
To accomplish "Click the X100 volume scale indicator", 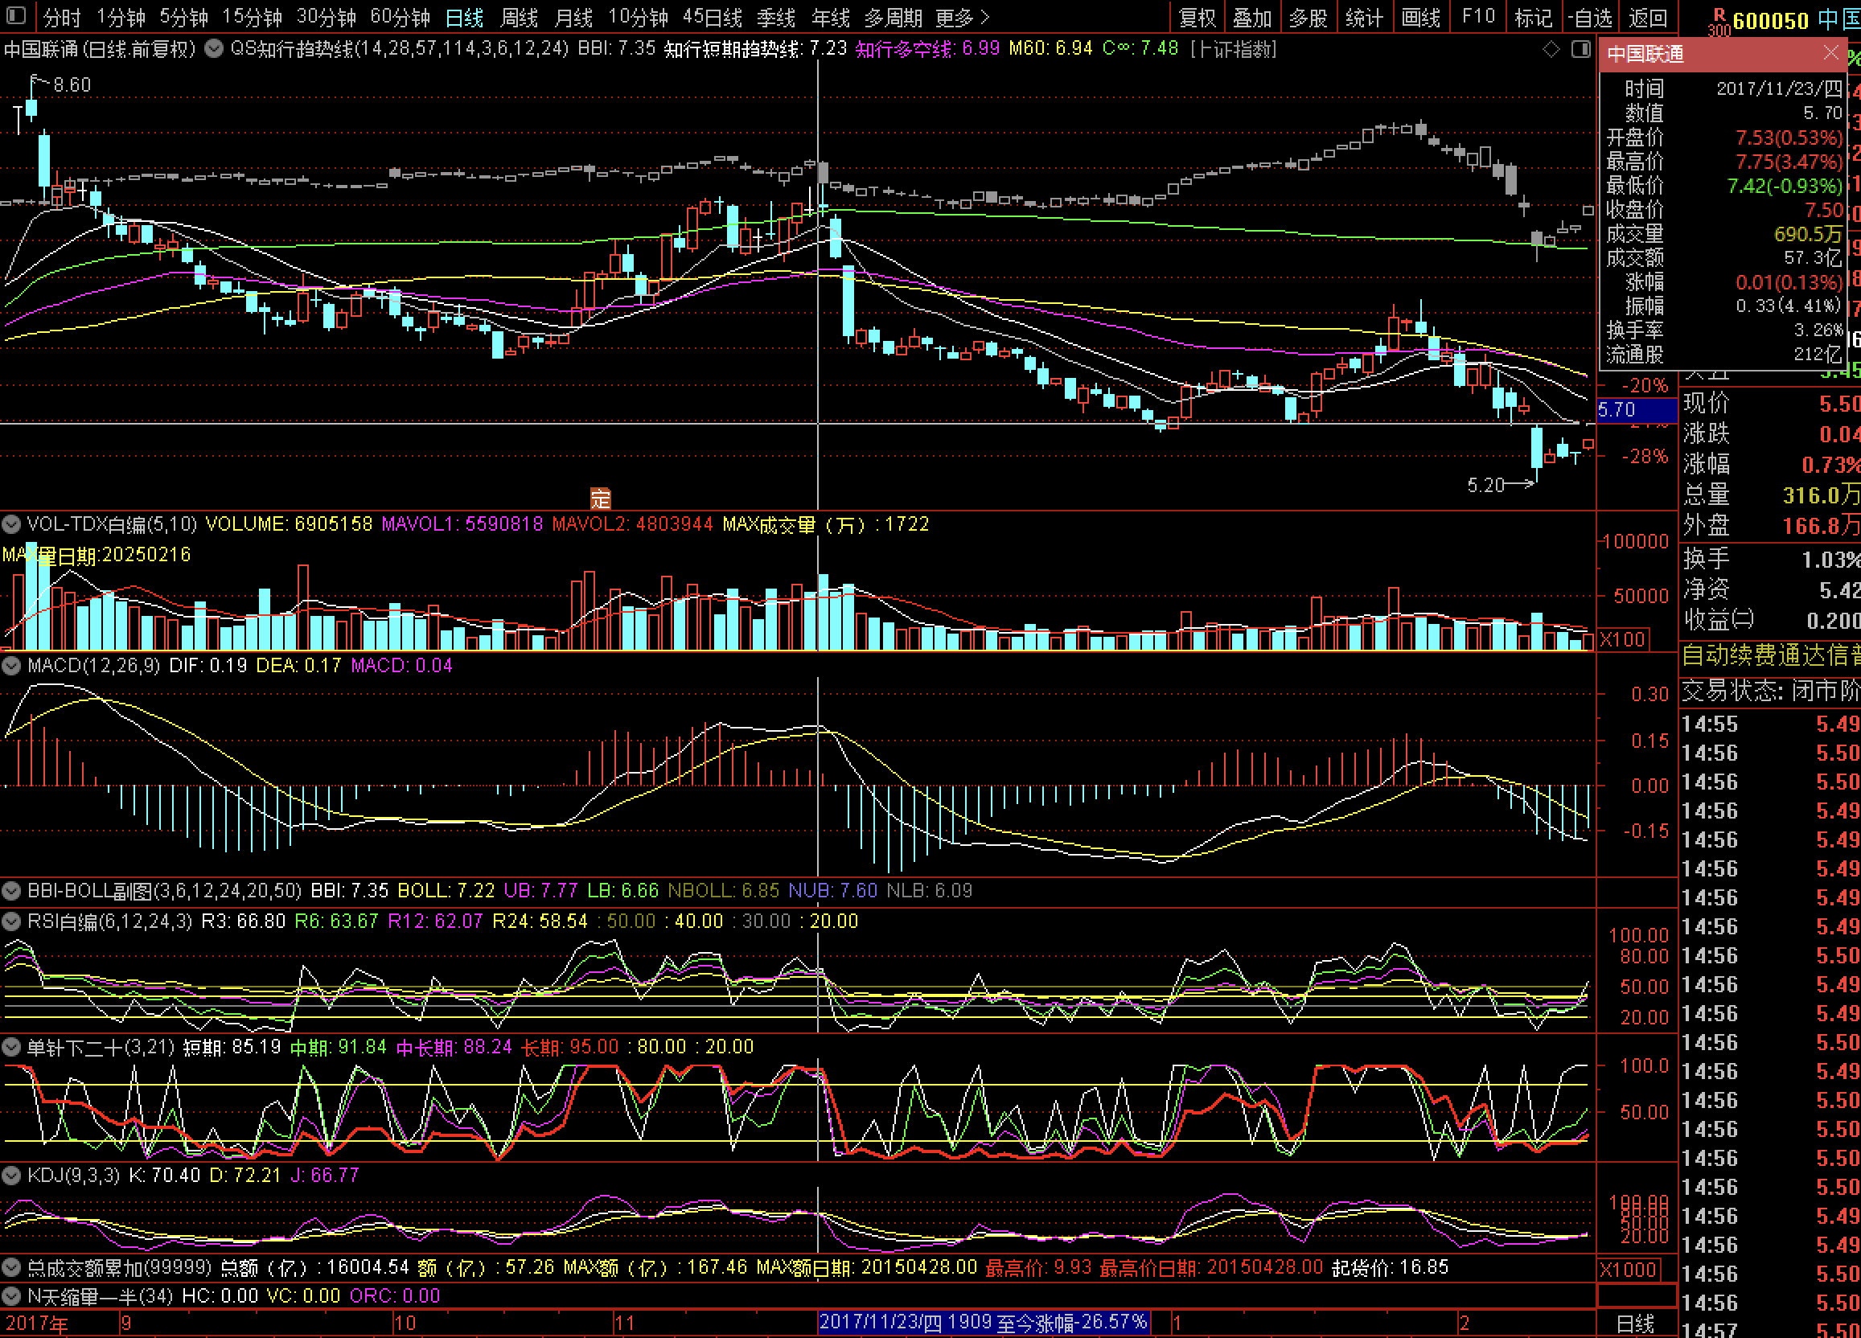I will (1622, 639).
